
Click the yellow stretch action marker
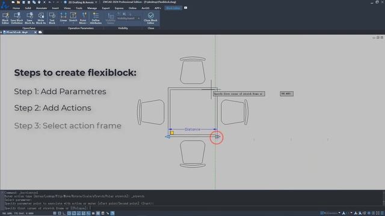pyautogui.click(x=172, y=133)
